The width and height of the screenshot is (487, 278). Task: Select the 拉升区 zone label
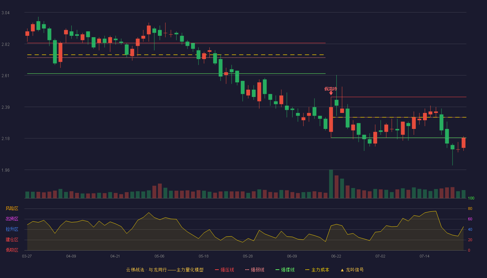[x=12, y=229]
